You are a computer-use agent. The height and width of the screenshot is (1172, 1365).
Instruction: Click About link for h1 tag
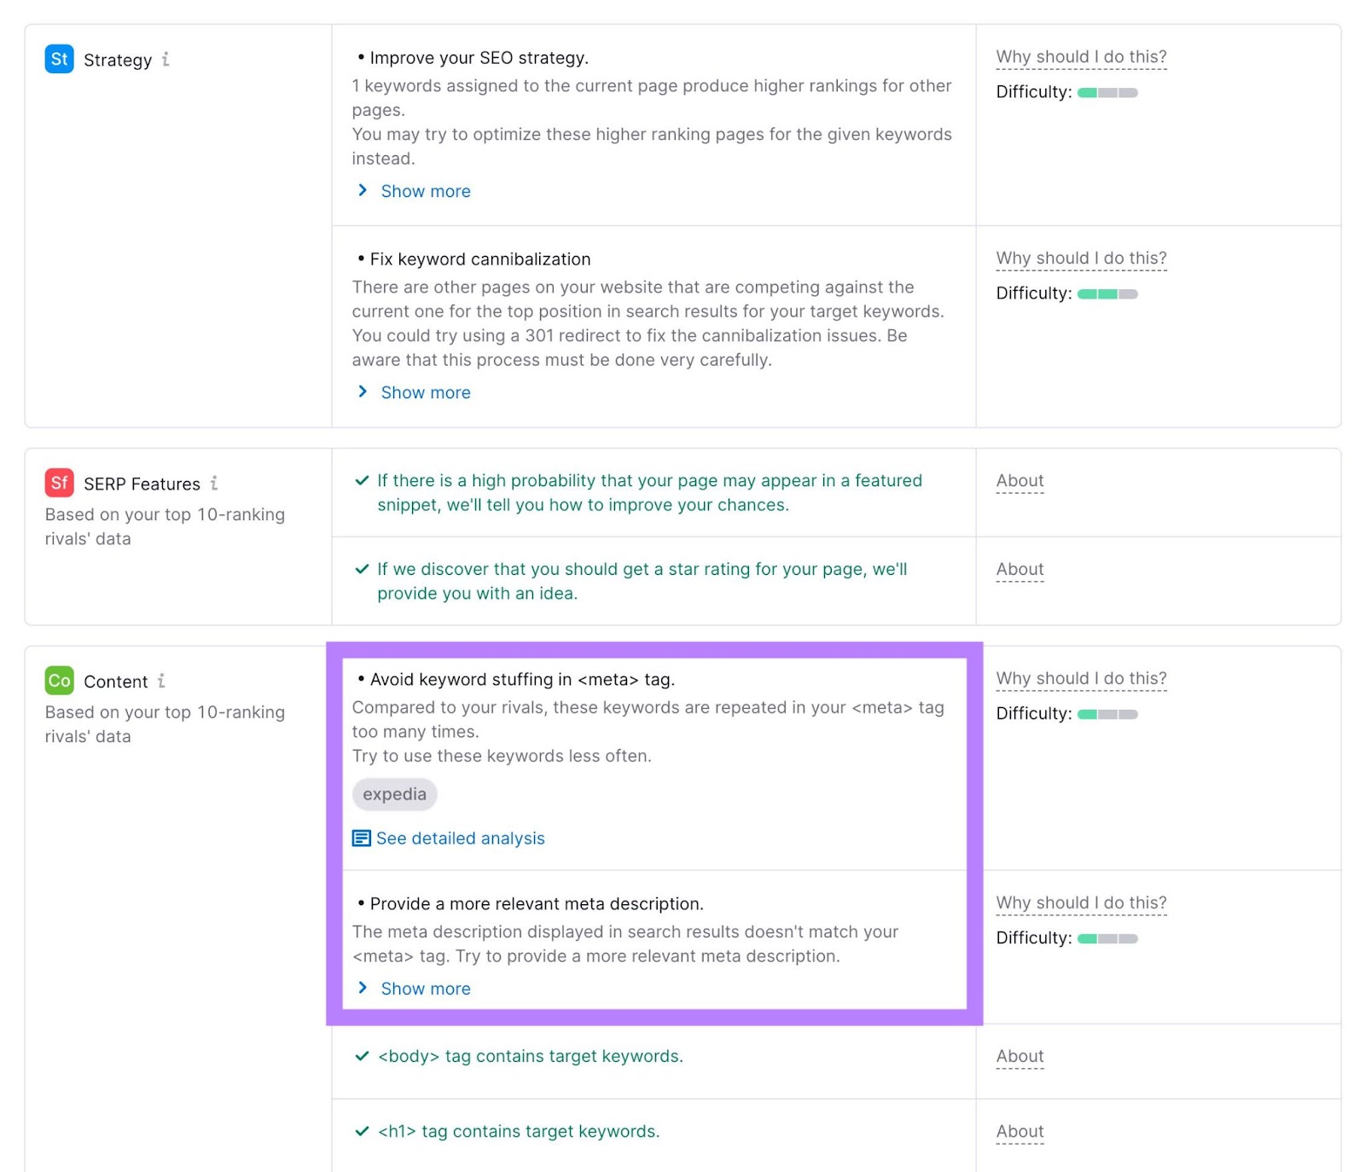(x=1019, y=1132)
